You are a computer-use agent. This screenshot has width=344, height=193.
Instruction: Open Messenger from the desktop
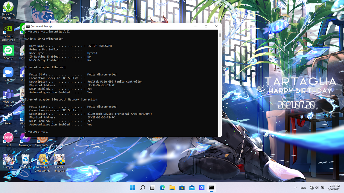tap(25, 138)
